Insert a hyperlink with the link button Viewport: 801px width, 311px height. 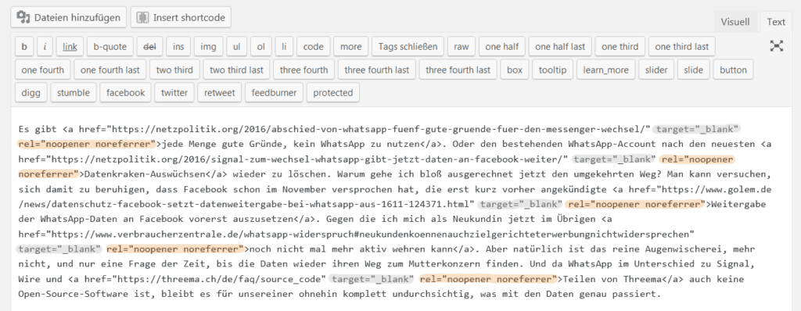coord(70,46)
